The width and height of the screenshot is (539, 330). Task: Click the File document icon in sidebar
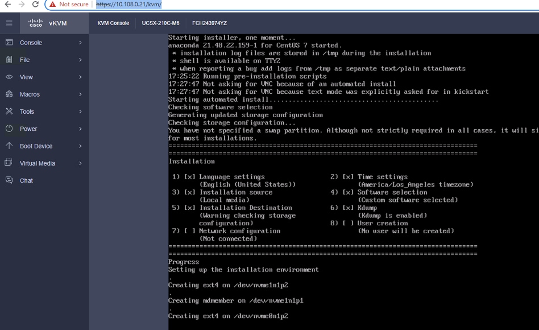tap(10, 60)
